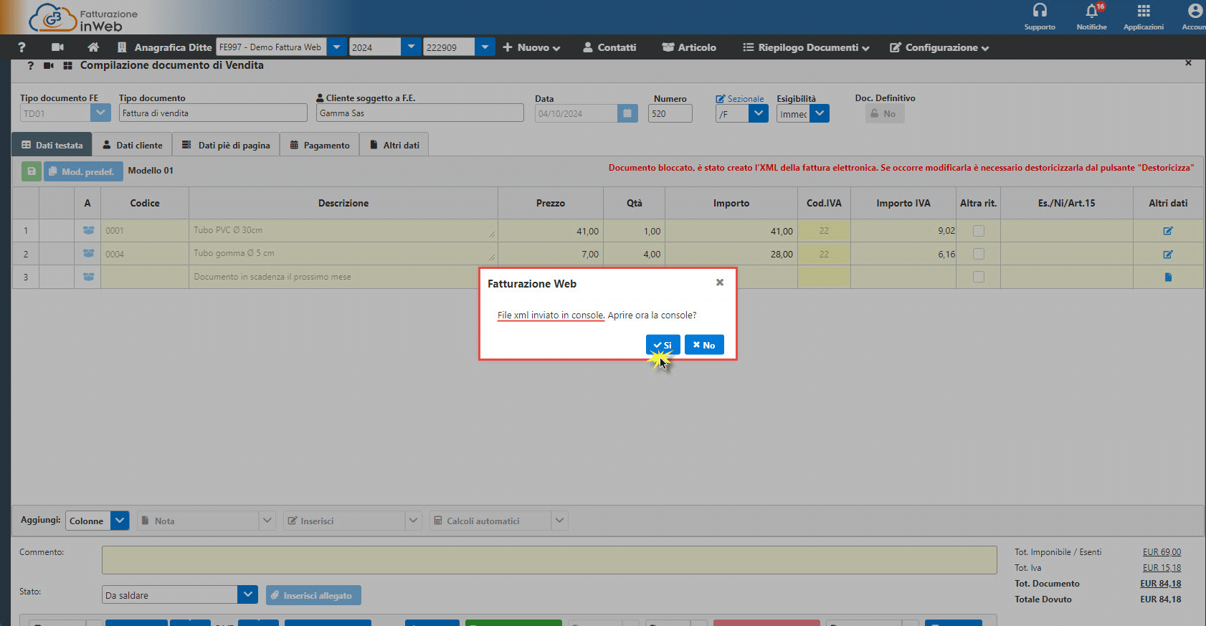Open the video camera tutorial icon
This screenshot has height=626, width=1206.
[x=58, y=47]
